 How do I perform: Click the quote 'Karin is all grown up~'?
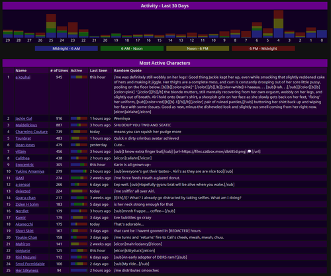point(132,165)
